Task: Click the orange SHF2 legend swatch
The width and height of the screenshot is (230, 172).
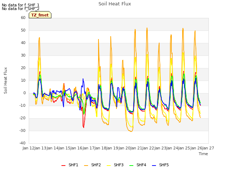Action: [86, 166]
